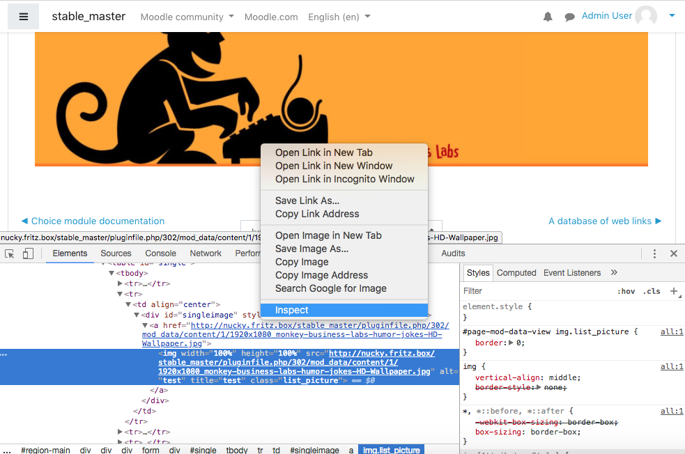Expand the user menu dropdown arrow
685x454 pixels.
pos(672,16)
